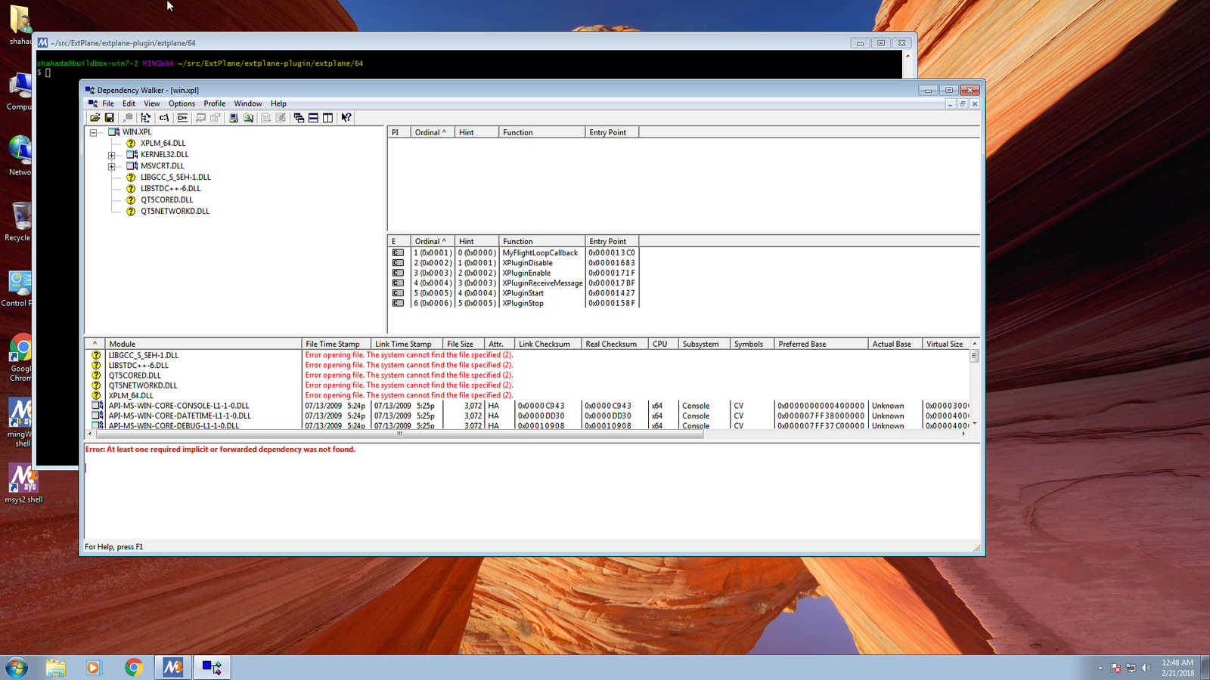This screenshot has width=1210, height=680.
Task: Click the terminal window scroll-up arrow
Action: click(x=908, y=56)
